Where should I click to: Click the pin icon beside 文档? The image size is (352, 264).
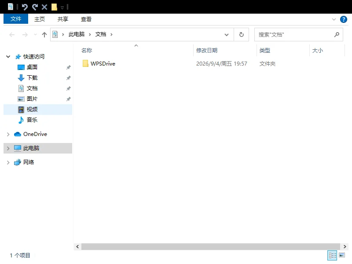69,88
